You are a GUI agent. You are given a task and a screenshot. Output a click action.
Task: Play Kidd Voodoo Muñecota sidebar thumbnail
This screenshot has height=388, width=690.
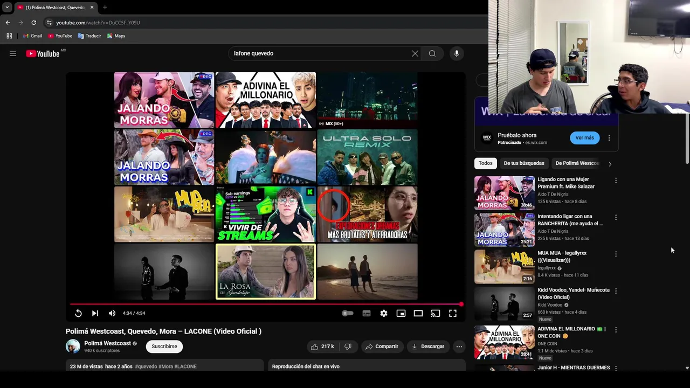click(x=505, y=303)
